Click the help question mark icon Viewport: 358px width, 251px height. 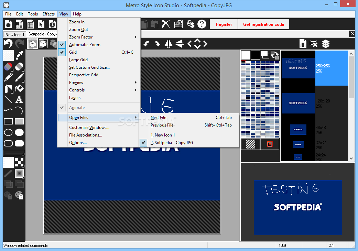[202, 24]
